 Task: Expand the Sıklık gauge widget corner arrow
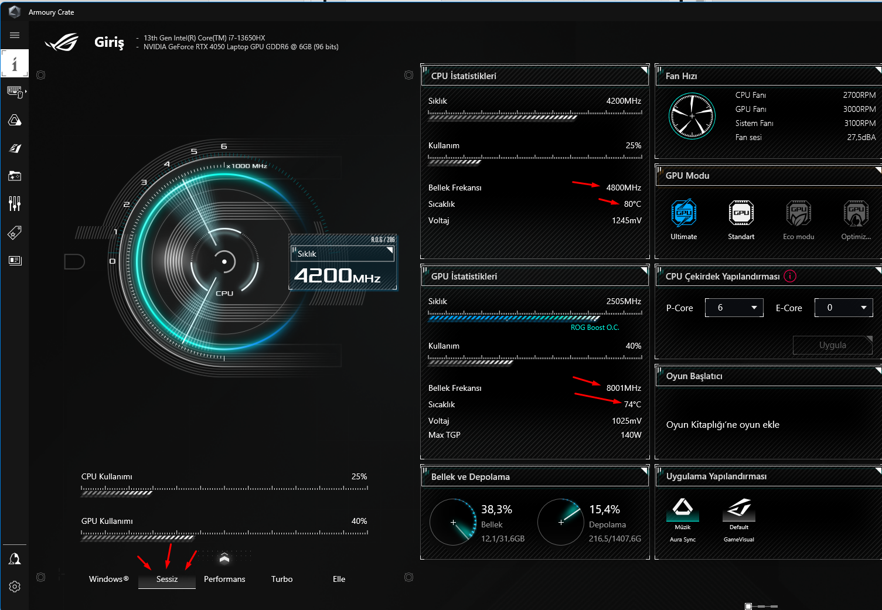pos(390,250)
